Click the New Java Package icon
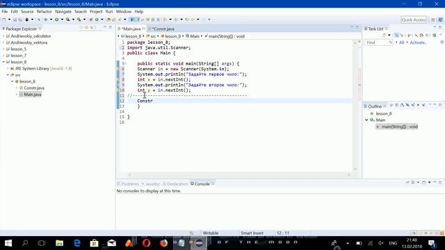Image resolution: width=445 pixels, height=250 pixels. point(91,19)
